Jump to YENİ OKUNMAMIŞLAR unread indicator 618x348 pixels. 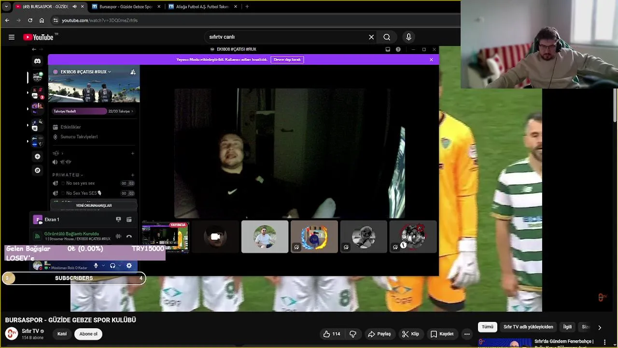click(94, 205)
